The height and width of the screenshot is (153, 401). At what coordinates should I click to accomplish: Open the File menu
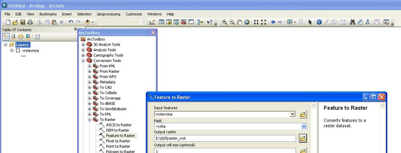7,14
